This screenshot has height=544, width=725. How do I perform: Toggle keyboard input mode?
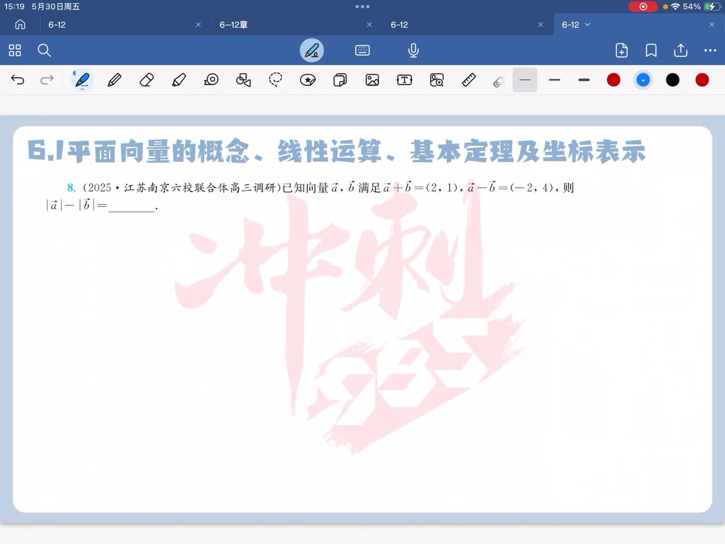tap(362, 50)
